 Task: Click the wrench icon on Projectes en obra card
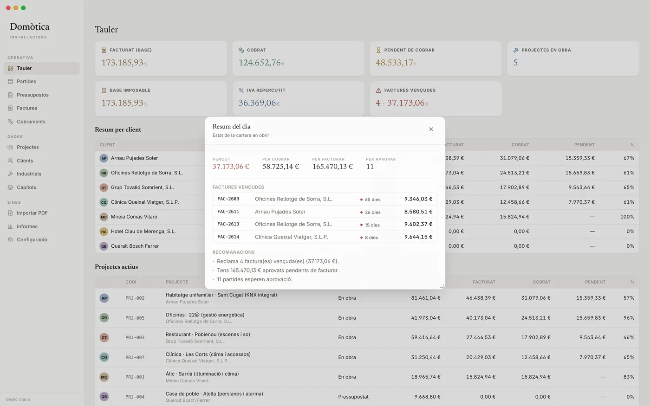(516, 50)
